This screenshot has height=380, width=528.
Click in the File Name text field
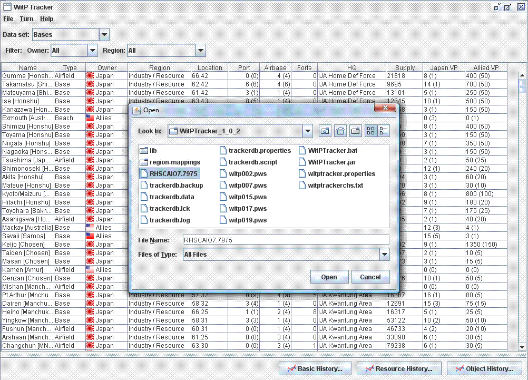pyautogui.click(x=286, y=240)
